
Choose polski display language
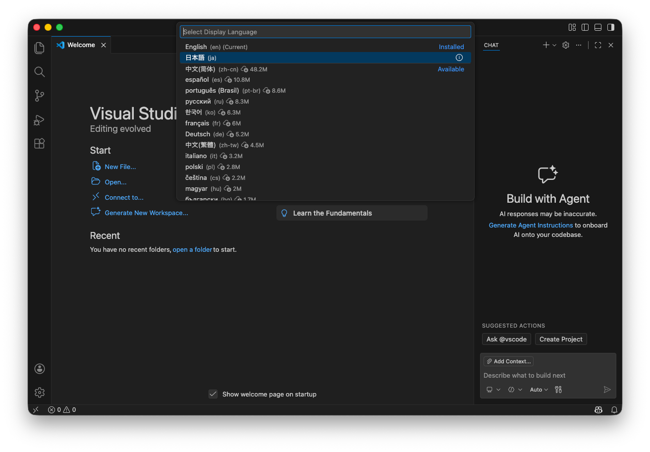[x=325, y=167]
